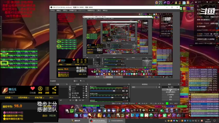The width and height of the screenshot is (219, 123).
Task: Pop out the 场景 dock panel
Action: (x=67, y=84)
